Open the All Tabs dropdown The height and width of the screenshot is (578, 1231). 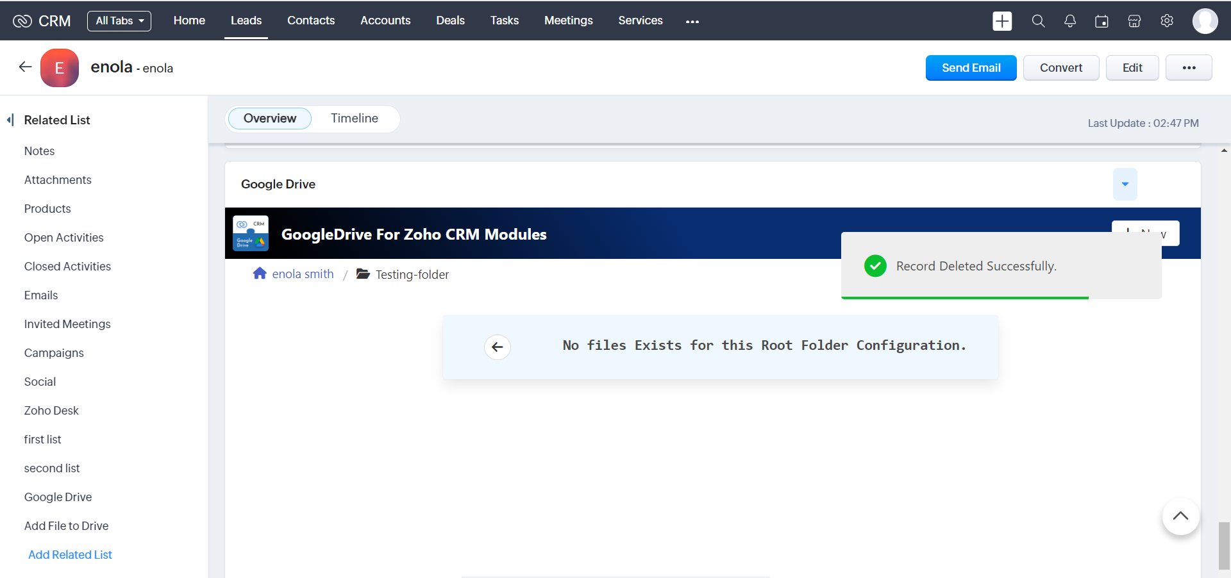point(119,21)
